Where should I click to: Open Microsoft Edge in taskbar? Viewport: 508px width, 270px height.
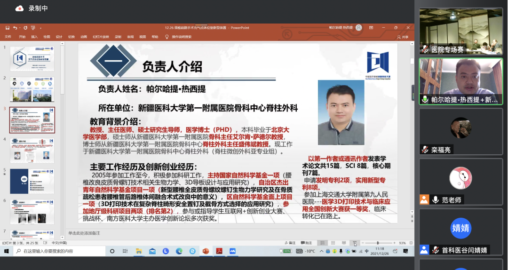click(179, 251)
